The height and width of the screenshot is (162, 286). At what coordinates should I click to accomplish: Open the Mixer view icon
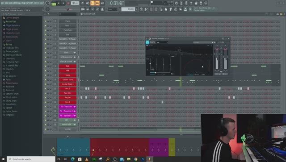[156, 9]
